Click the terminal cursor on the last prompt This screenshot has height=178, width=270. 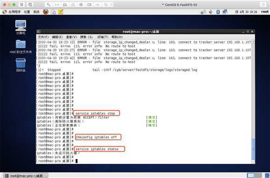coord(77,161)
